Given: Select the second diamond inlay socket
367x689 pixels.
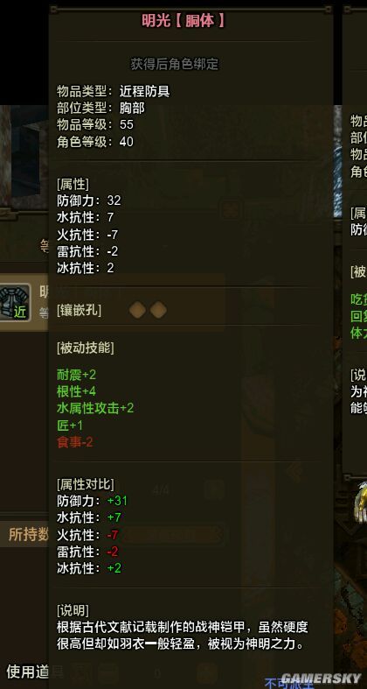Looking at the screenshot, I should (x=158, y=310).
